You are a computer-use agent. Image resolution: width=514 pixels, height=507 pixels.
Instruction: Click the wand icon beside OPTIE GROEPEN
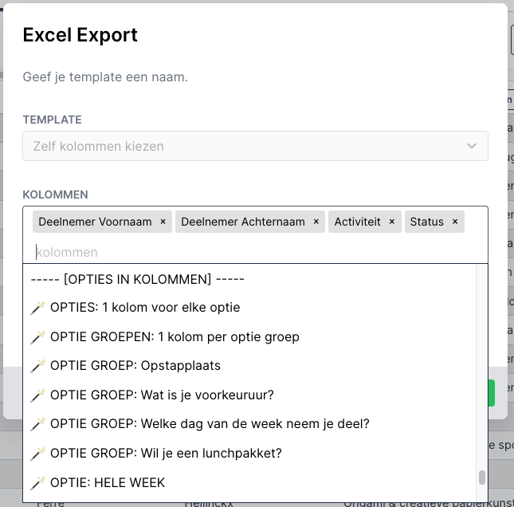click(37, 337)
